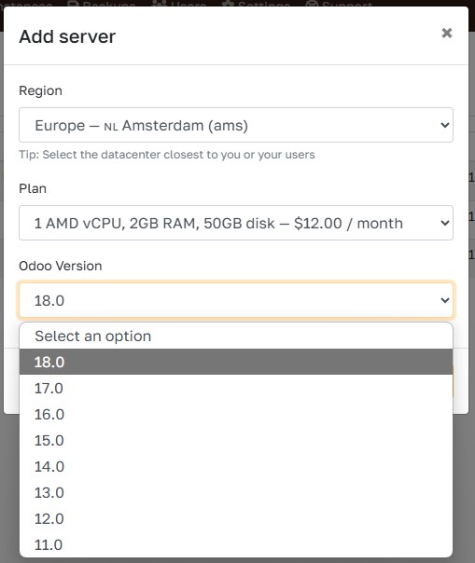Select Odoo version 18.0 in list
This screenshot has width=475, height=563.
click(x=236, y=362)
